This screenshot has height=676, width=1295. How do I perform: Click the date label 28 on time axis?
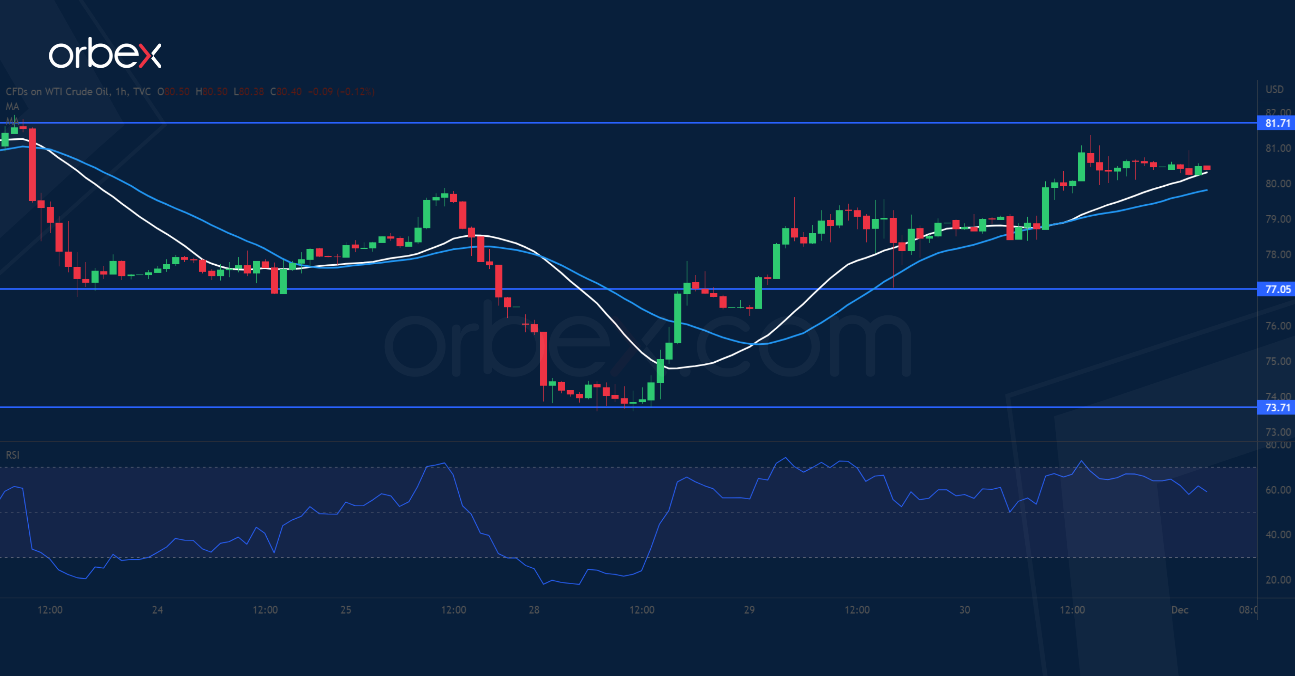tap(534, 610)
